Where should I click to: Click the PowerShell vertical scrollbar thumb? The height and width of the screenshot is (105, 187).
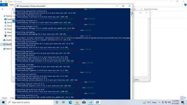pyautogui.click(x=131, y=13)
